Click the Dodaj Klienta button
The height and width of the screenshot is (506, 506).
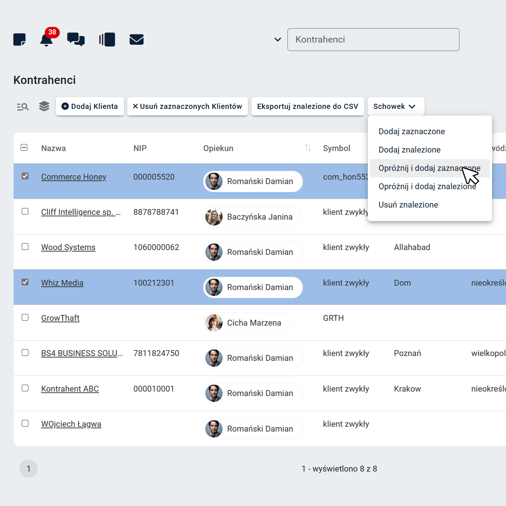click(x=90, y=106)
